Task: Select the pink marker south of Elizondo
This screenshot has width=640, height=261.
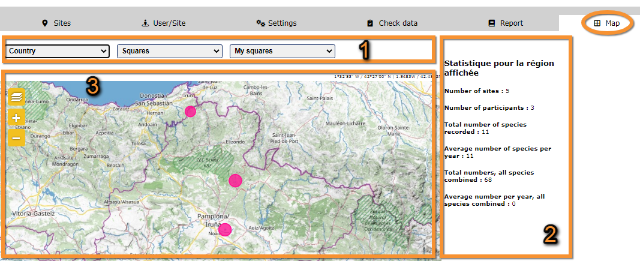Action: click(235, 180)
